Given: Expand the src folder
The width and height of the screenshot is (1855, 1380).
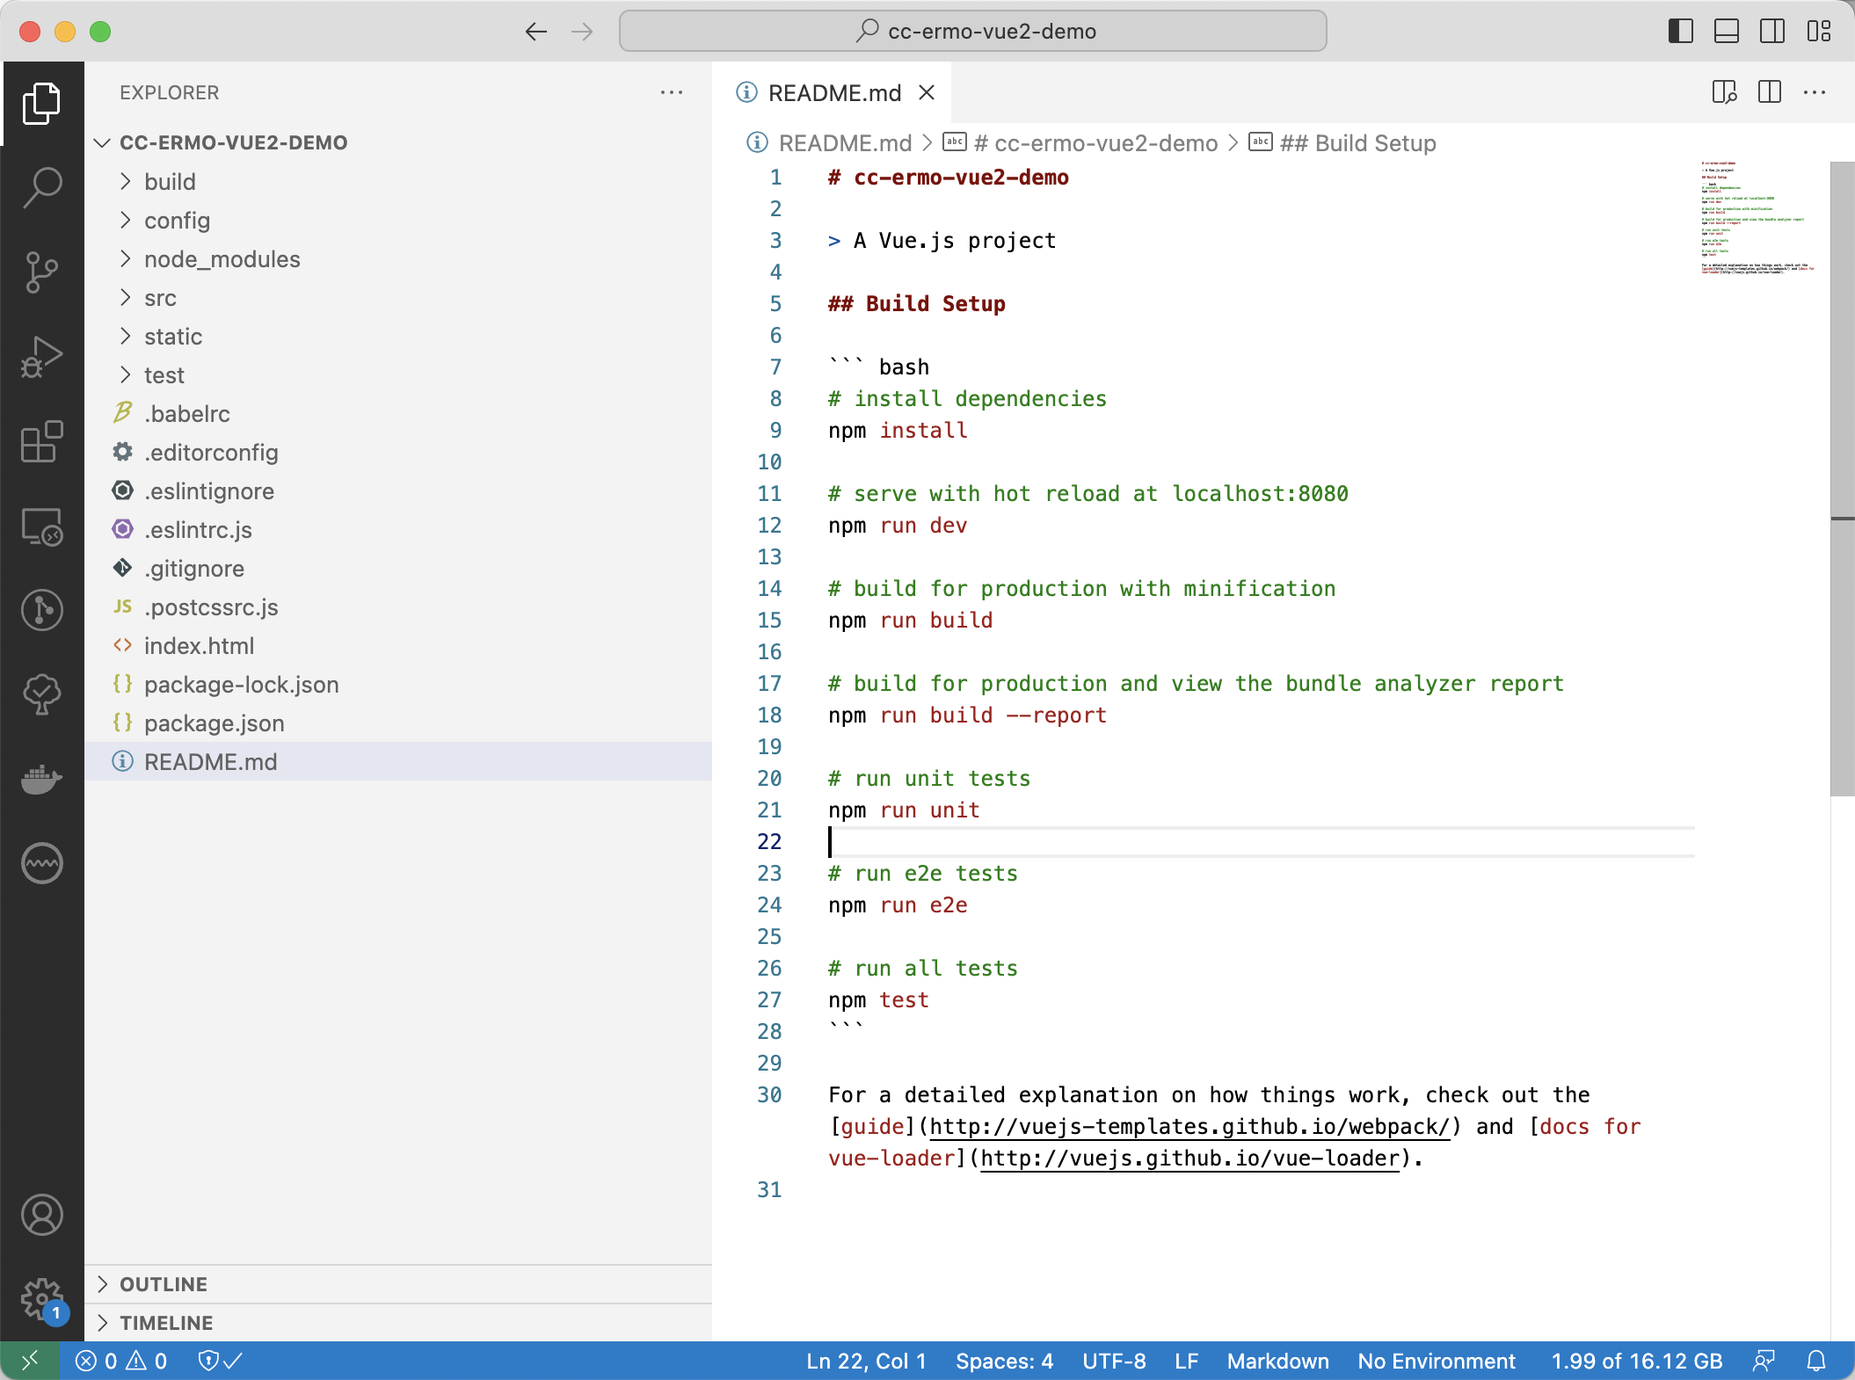Looking at the screenshot, I should [x=398, y=297].
